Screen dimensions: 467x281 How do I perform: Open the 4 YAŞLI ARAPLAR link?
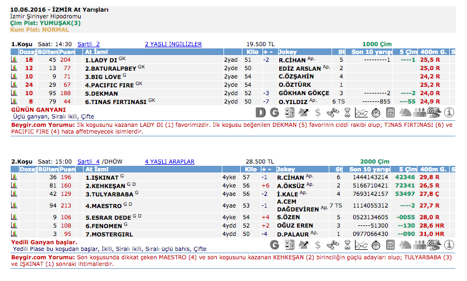tap(169, 161)
